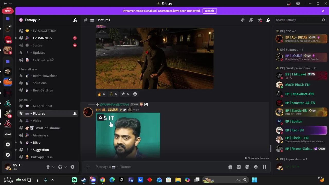Screen dimensions: 329x185
Task: Favorite the GIF with star icon
Action: pyautogui.click(x=100, y=118)
